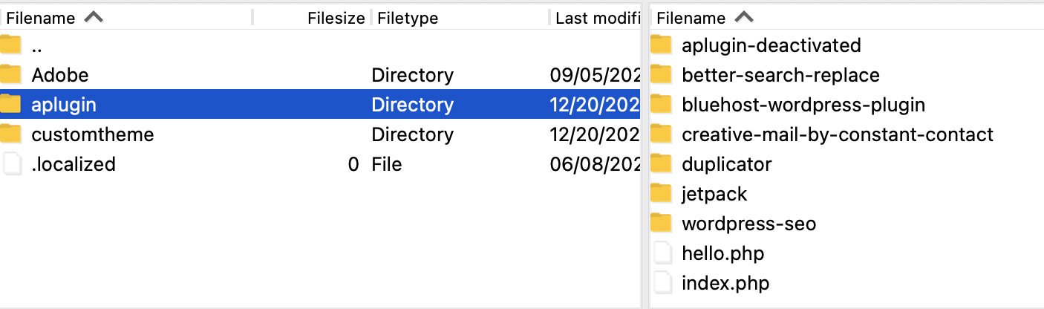The image size is (1044, 309).
Task: Click the aplugin folder icon
Action: [x=10, y=105]
